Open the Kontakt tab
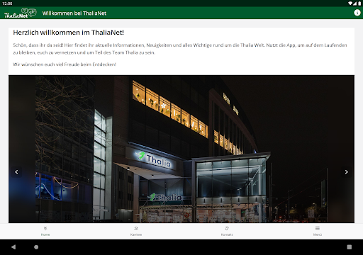 [227, 231]
